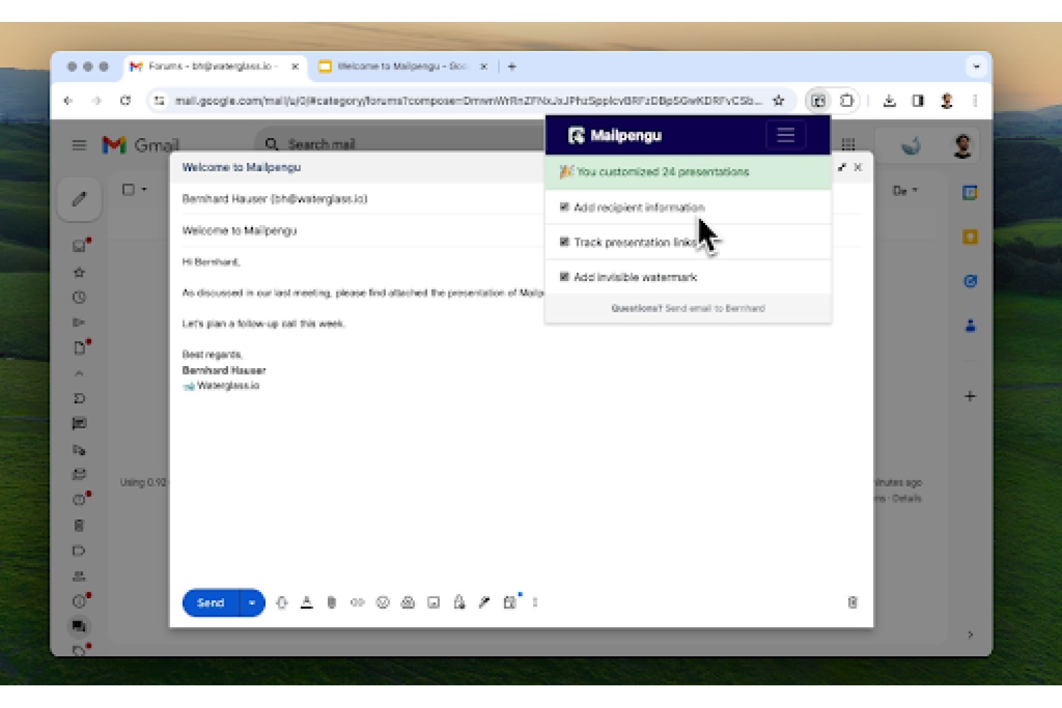Open send options dropdown arrow
This screenshot has width=1062, height=708.
tap(252, 603)
